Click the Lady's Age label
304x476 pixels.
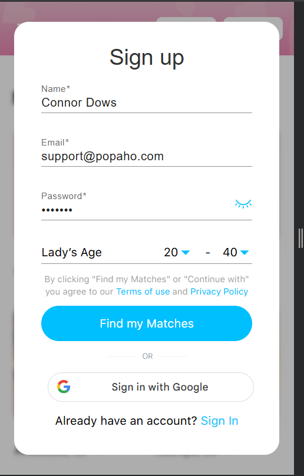[x=72, y=253]
